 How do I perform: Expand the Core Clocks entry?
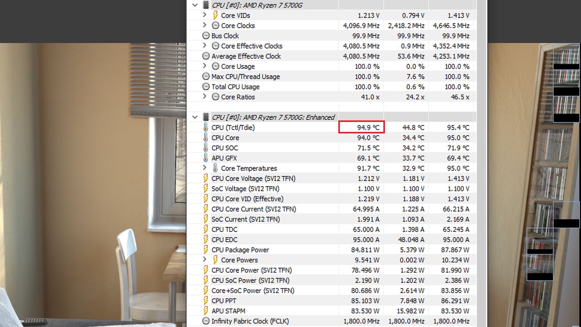pyautogui.click(x=205, y=25)
